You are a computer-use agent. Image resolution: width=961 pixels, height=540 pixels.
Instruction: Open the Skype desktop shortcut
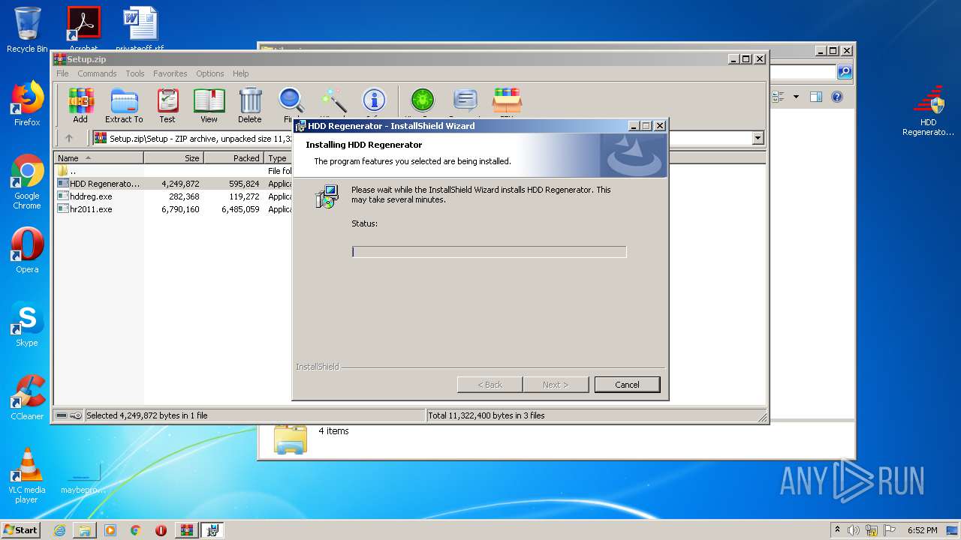[x=27, y=324]
